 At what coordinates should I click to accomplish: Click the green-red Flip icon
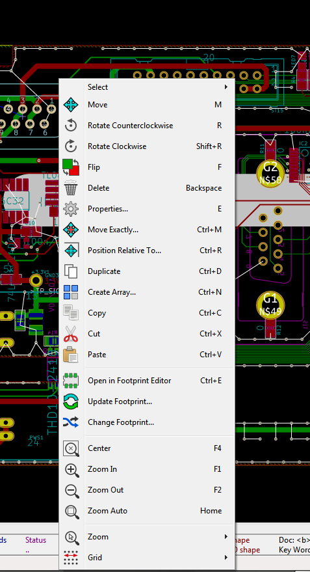coord(71,167)
